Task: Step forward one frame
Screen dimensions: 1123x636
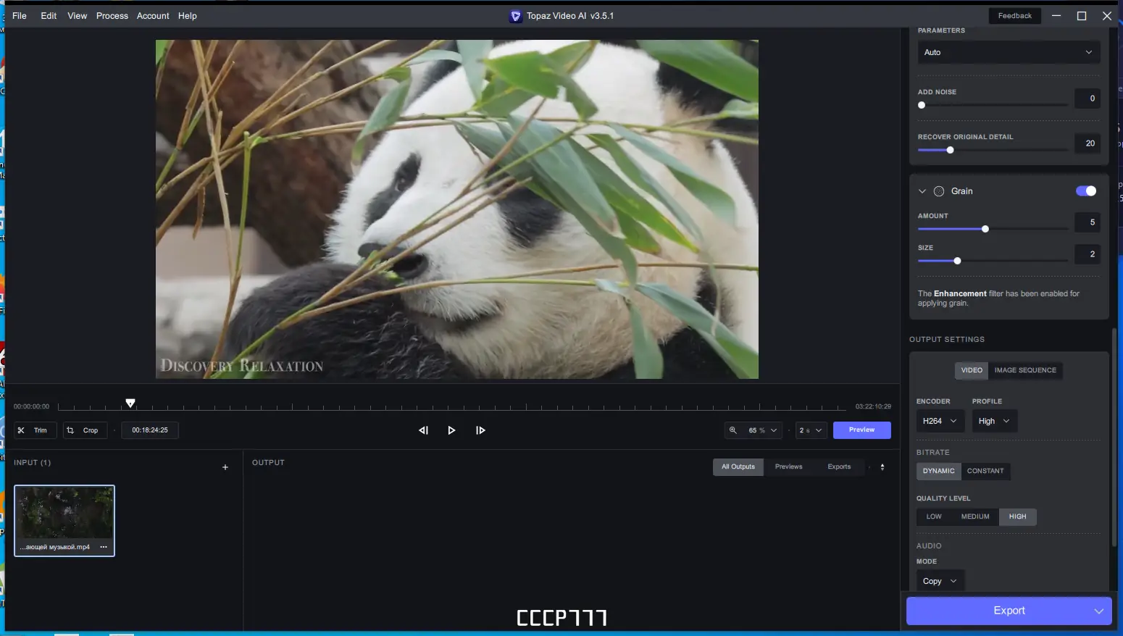Action: pyautogui.click(x=480, y=430)
